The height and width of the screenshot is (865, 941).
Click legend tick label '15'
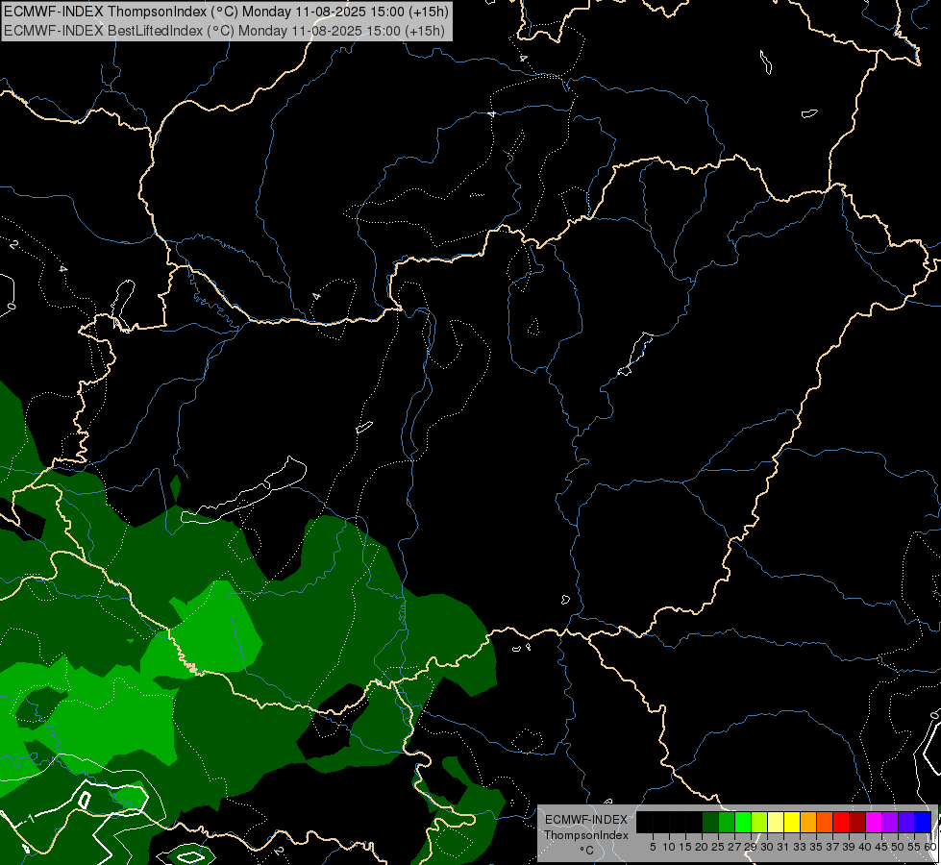coord(685,847)
